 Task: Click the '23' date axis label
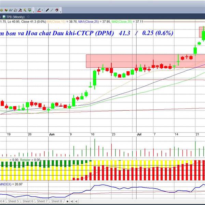(x=113, y=134)
